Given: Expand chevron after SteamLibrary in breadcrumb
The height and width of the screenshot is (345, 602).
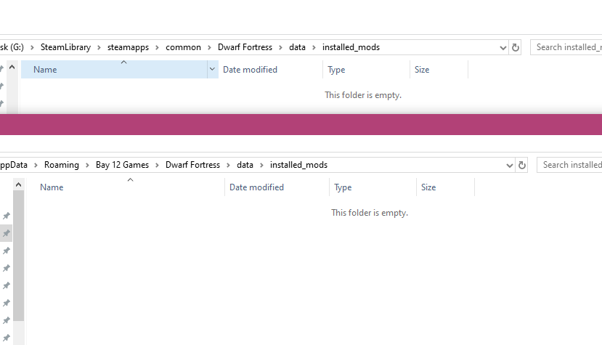Looking at the screenshot, I should (x=99, y=47).
